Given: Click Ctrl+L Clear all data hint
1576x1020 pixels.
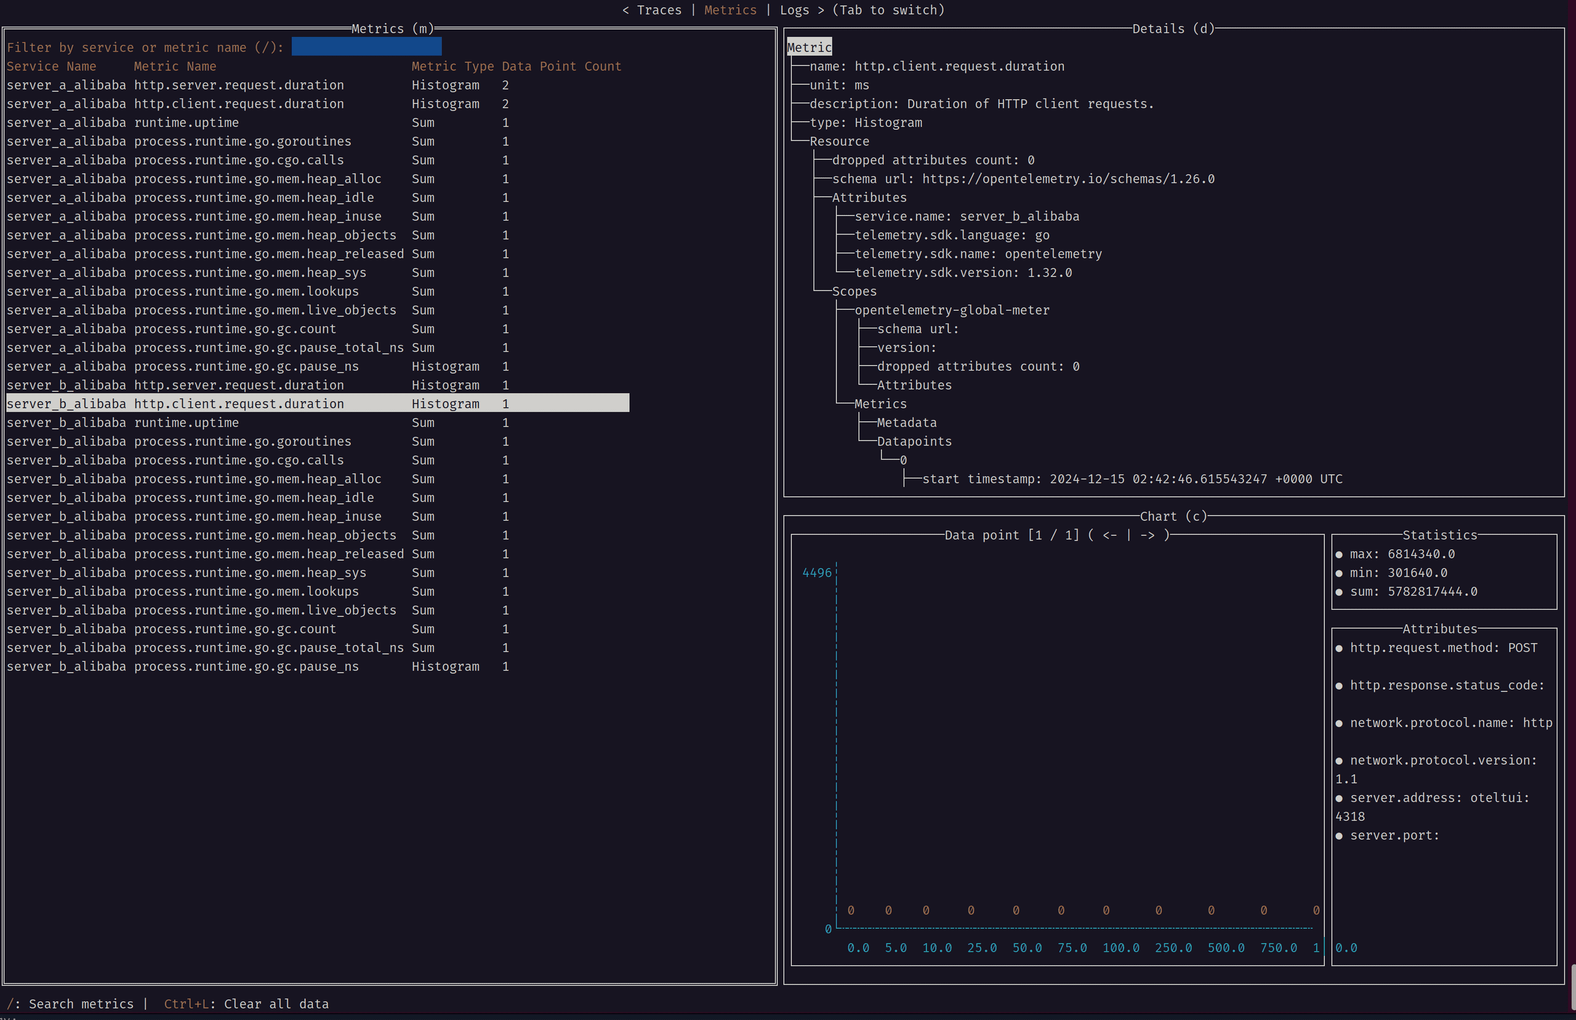Looking at the screenshot, I should point(246,1003).
